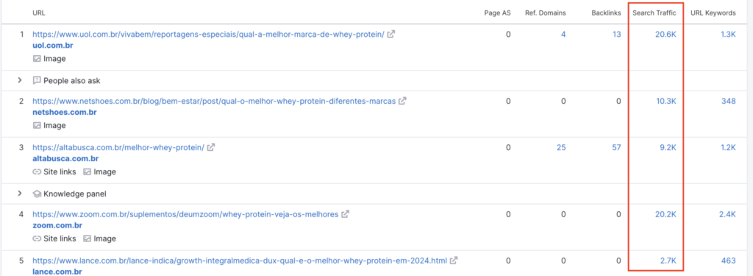Open 2.4K URL keywords for zoom.com.br

click(x=727, y=214)
